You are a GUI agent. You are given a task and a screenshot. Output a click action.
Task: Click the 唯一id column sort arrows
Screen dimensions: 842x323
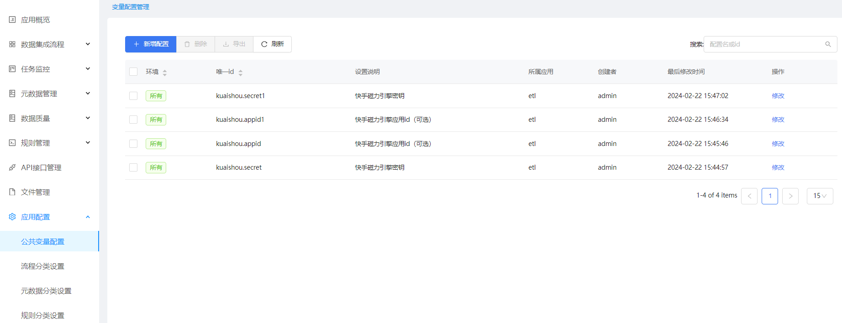241,73
